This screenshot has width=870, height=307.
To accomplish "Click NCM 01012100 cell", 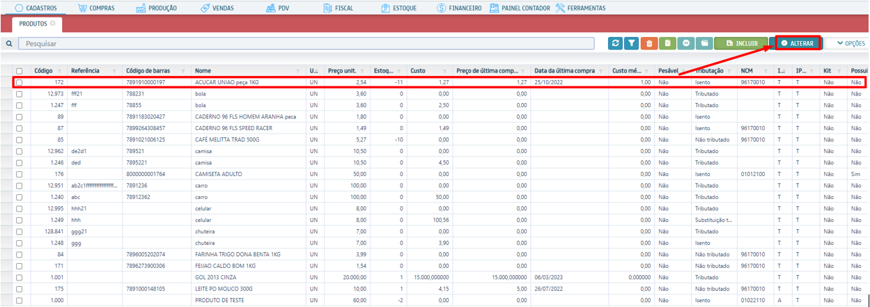I will tap(753, 174).
